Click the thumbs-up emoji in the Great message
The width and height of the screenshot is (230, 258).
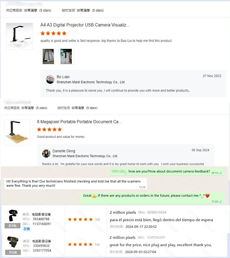(x=94, y=196)
